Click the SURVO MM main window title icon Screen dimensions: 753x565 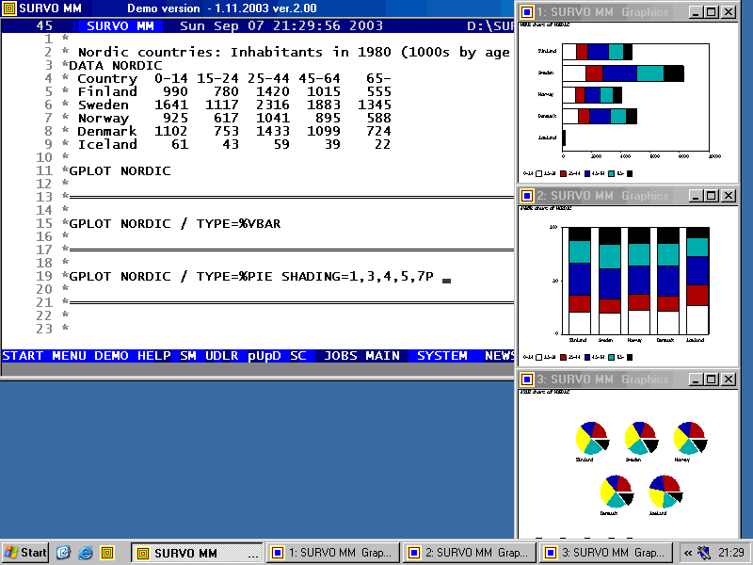tap(9, 8)
